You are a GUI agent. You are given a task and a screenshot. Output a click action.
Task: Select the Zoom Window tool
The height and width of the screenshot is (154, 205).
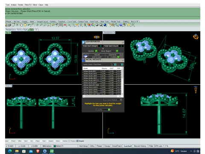pyautogui.click(x=45, y=25)
